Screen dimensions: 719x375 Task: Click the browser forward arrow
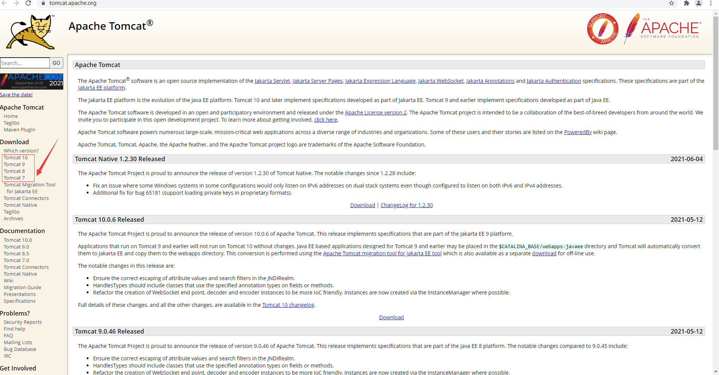coord(16,3)
